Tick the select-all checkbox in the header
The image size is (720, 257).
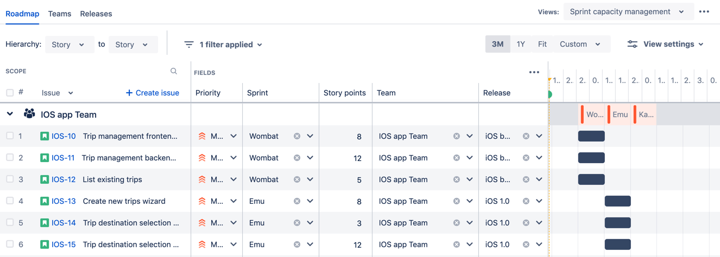[x=10, y=93]
